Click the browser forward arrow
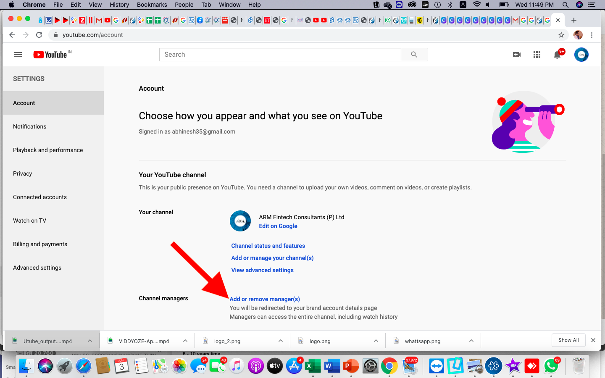 coord(26,35)
